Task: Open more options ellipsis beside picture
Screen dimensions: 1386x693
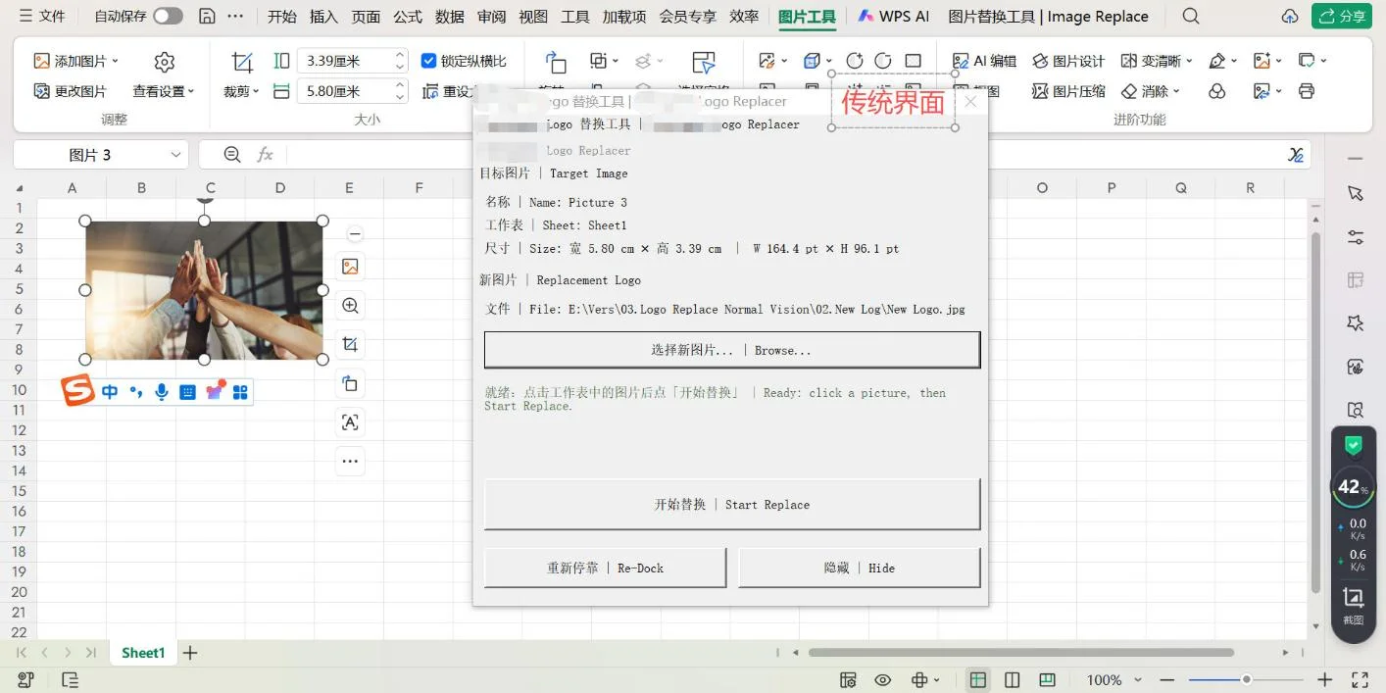Action: [x=350, y=461]
